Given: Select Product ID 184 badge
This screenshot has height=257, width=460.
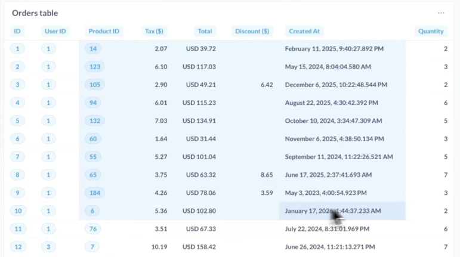Looking at the screenshot, I should [94, 193].
